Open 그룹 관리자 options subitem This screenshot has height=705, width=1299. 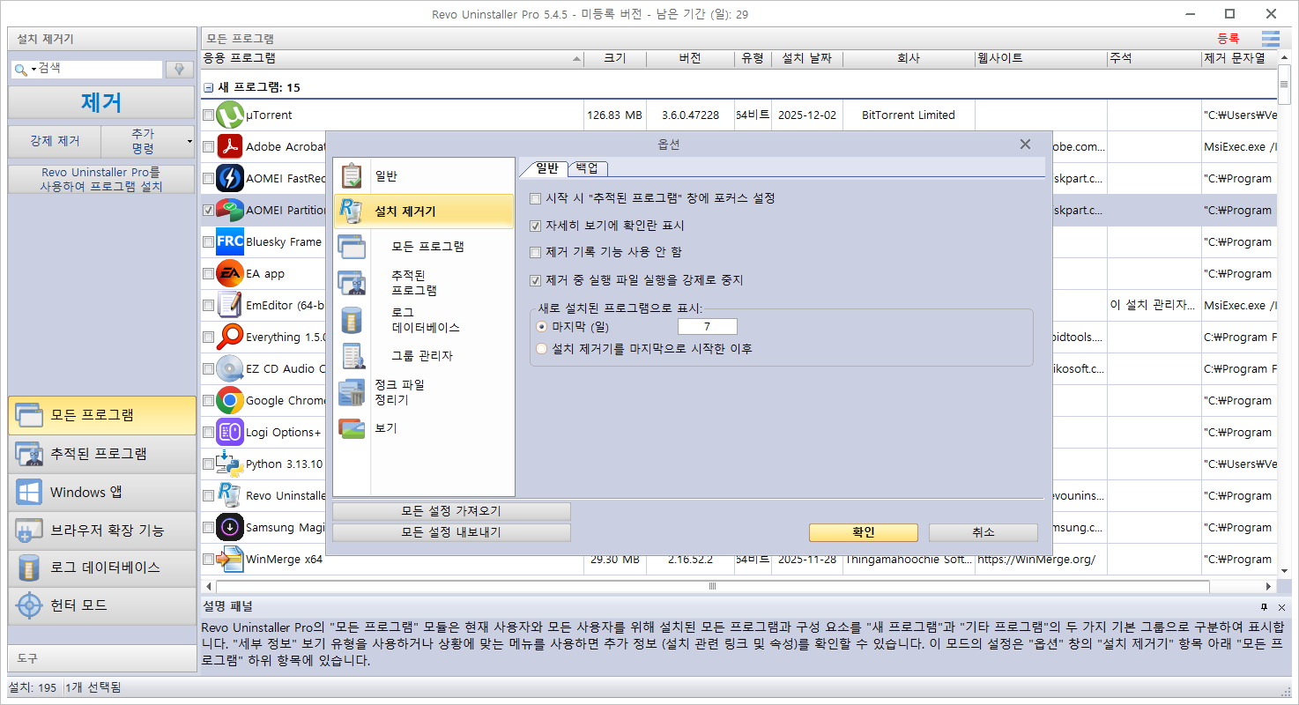(424, 356)
